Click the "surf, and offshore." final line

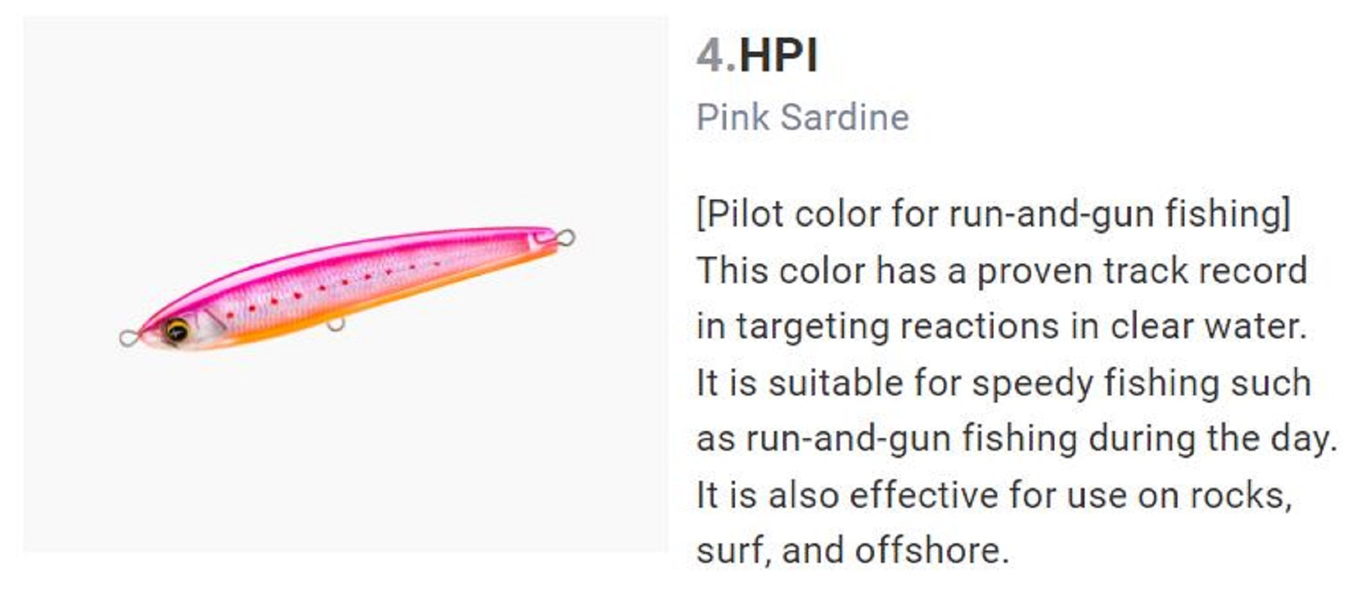pos(853,550)
